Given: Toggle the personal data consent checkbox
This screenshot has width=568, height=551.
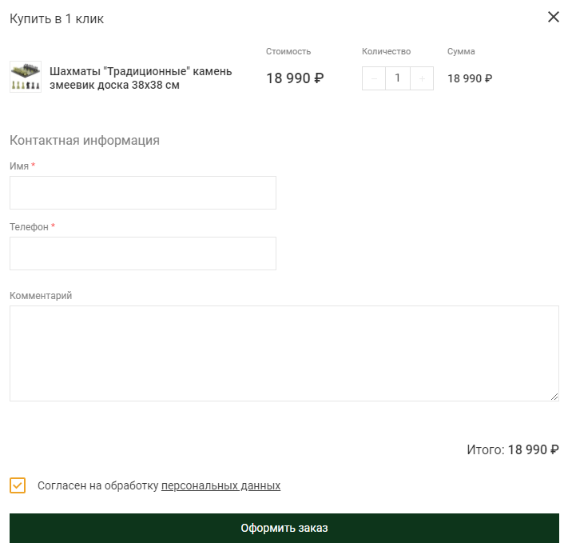Looking at the screenshot, I should [x=18, y=485].
